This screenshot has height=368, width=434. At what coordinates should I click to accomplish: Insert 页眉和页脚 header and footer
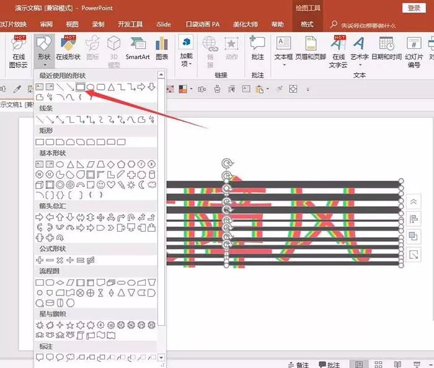(311, 48)
